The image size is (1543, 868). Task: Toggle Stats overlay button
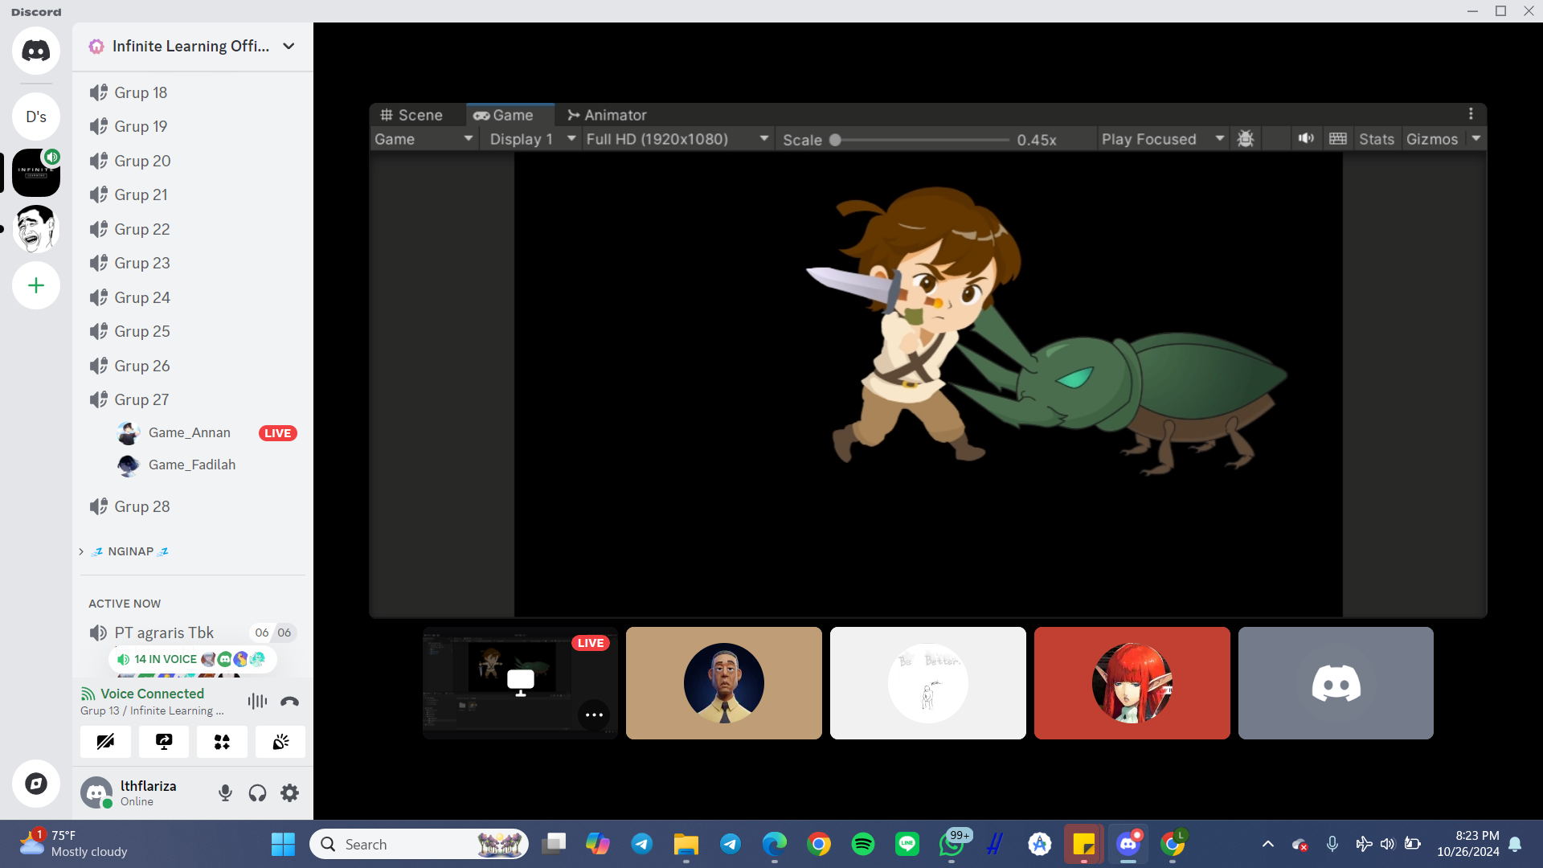[1377, 139]
